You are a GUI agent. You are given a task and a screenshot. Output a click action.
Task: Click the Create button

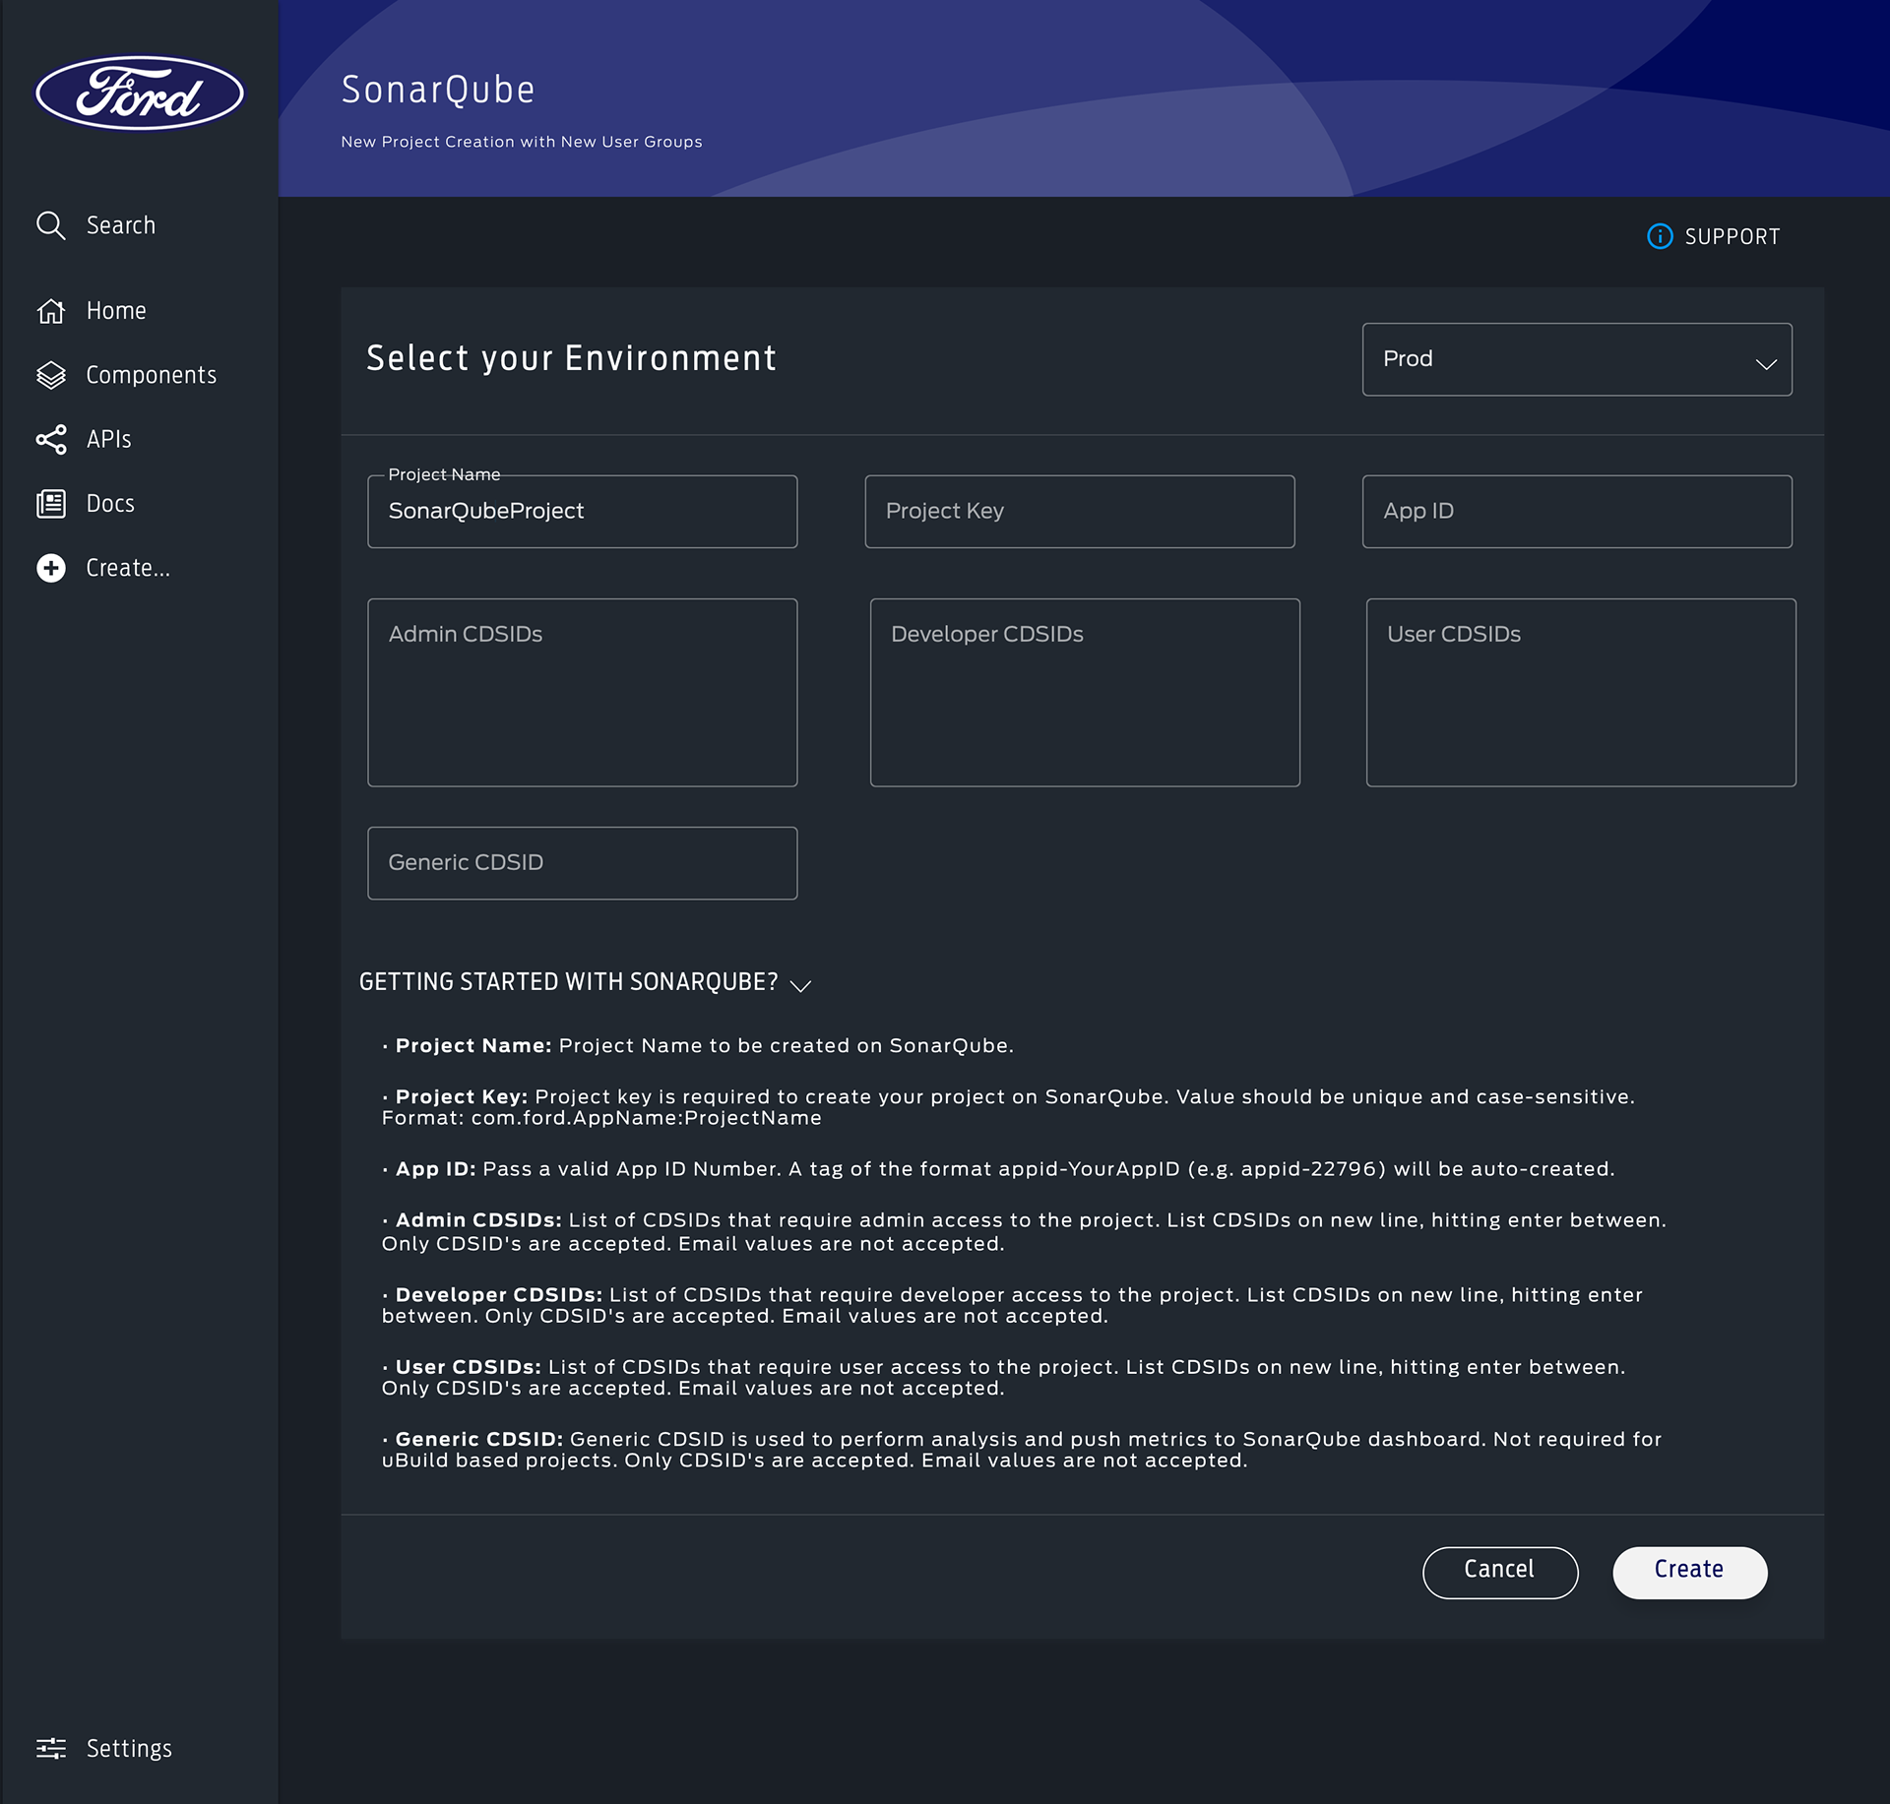click(1689, 1573)
